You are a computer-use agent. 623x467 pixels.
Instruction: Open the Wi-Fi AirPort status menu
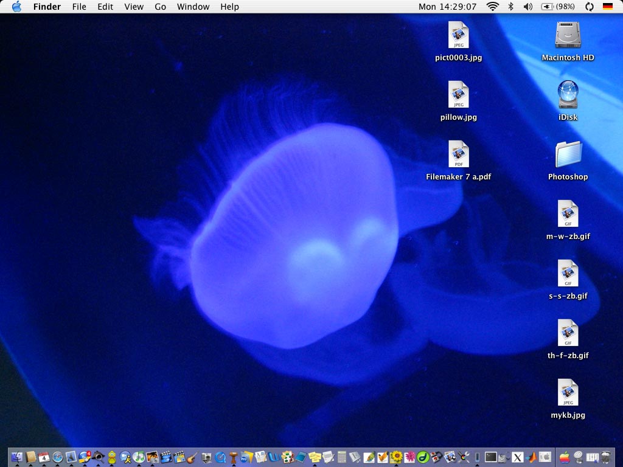click(x=492, y=7)
